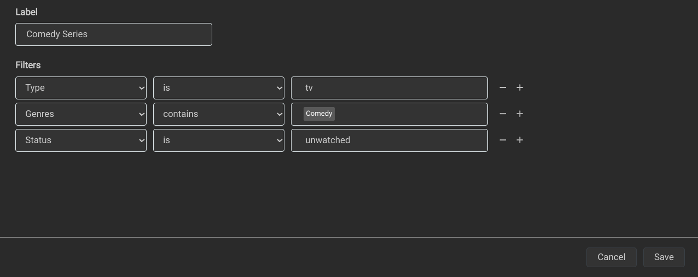698x277 pixels.
Task: Remove the Status filter row with minus icon
Action: 503,140
